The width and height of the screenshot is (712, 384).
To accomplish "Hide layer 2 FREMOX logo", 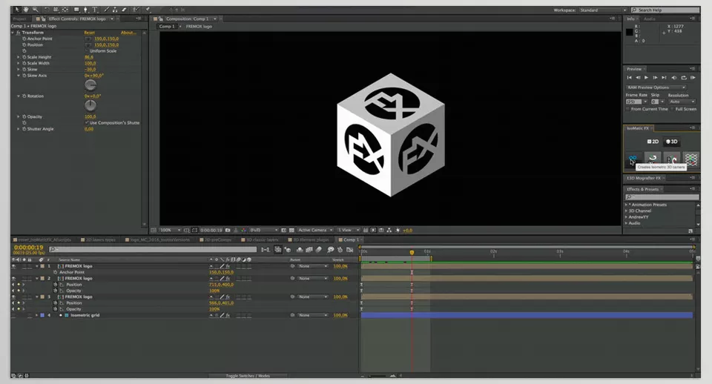I will click(13, 279).
